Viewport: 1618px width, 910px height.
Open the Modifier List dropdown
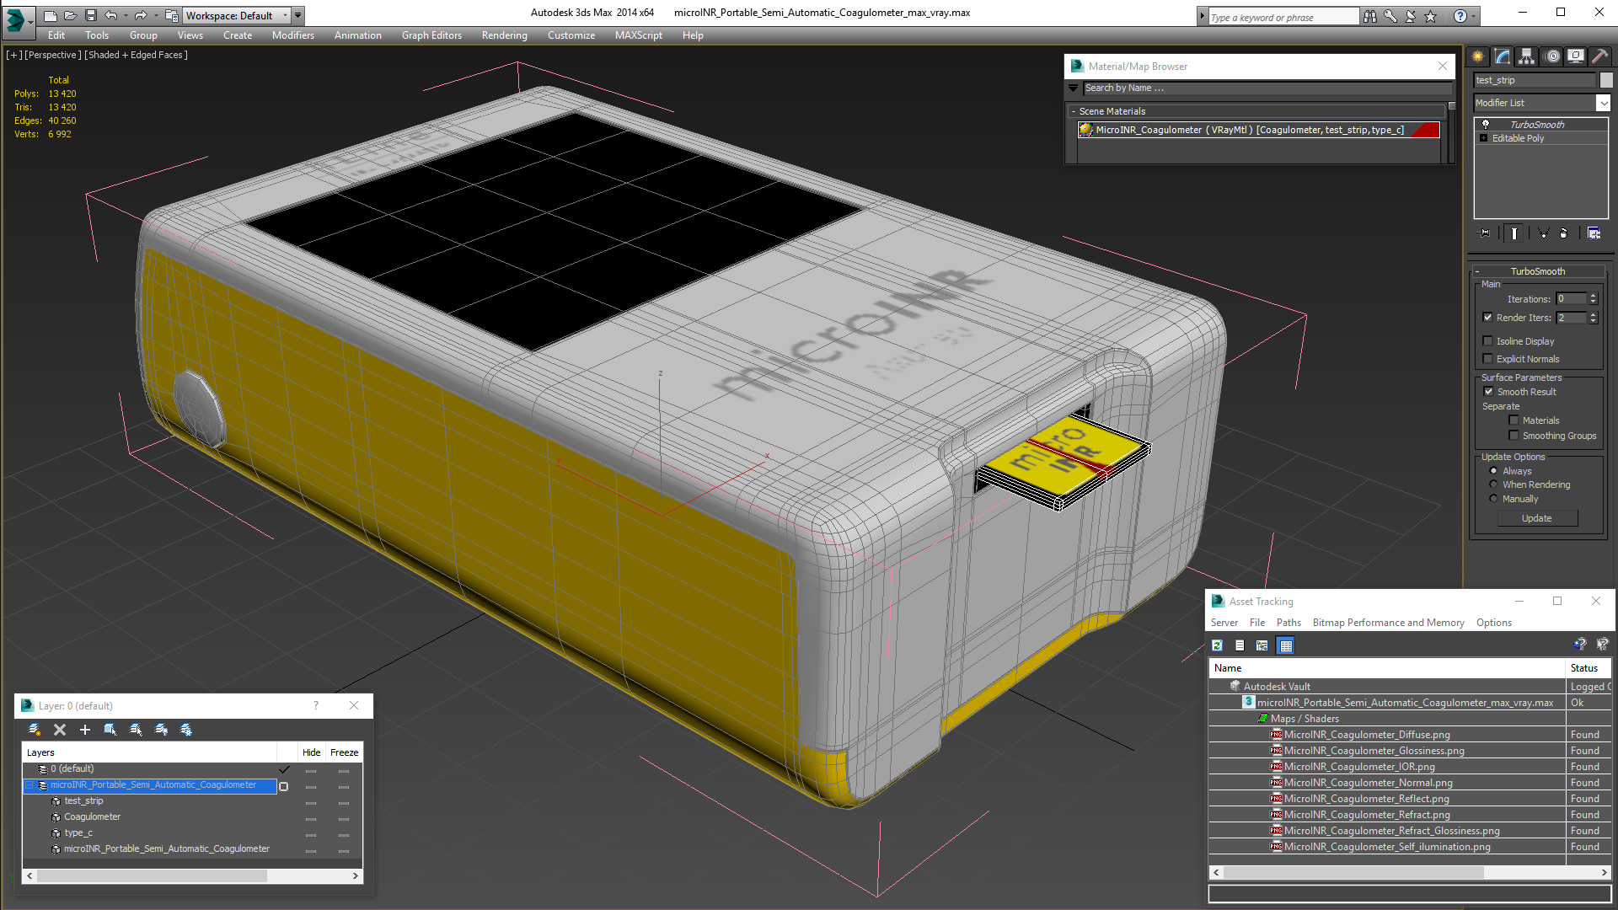pos(1602,103)
